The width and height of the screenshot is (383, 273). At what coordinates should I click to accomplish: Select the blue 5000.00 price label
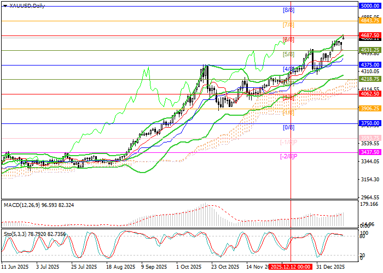point(369,5)
